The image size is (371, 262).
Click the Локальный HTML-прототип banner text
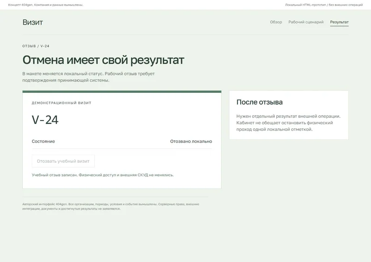[x=324, y=5]
